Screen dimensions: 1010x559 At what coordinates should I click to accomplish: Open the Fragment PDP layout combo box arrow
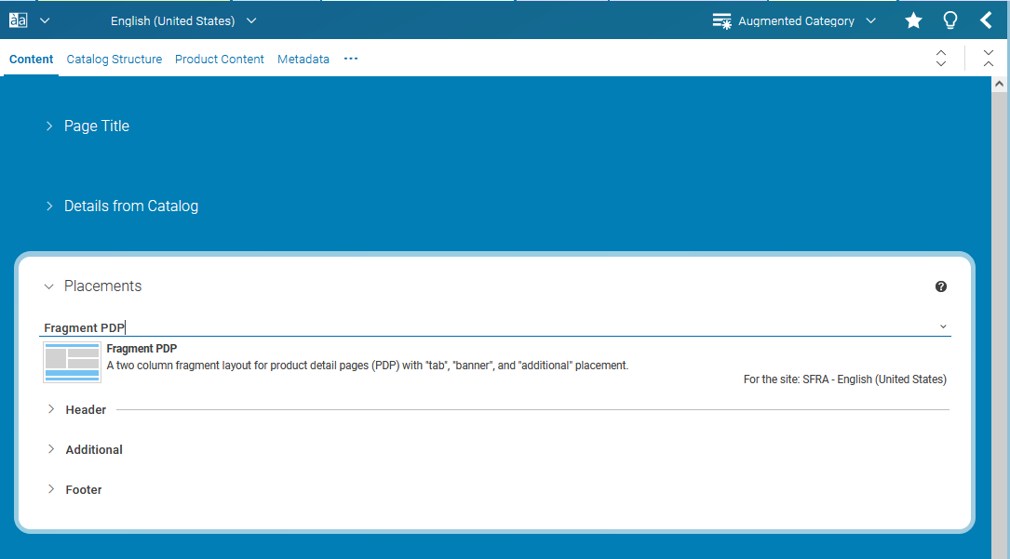[942, 326]
